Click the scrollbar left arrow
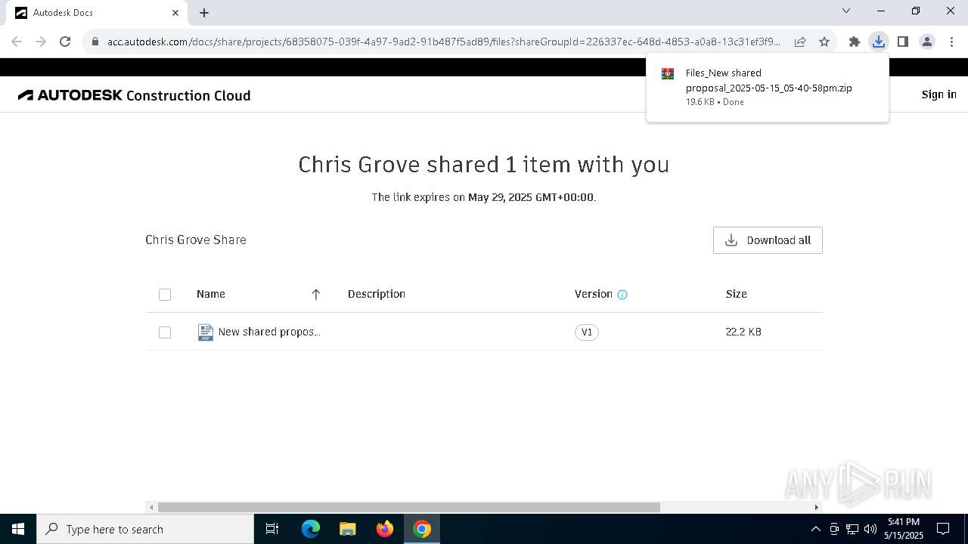The width and height of the screenshot is (968, 544). coord(151,507)
